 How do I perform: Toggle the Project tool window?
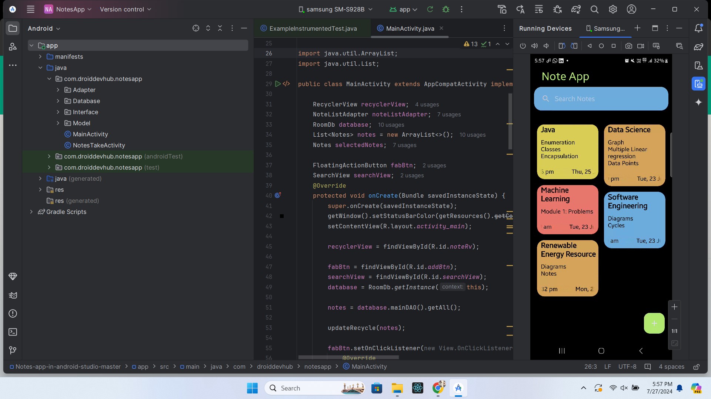pyautogui.click(x=13, y=28)
